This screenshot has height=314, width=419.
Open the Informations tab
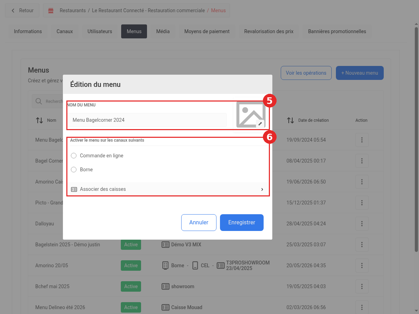click(28, 31)
